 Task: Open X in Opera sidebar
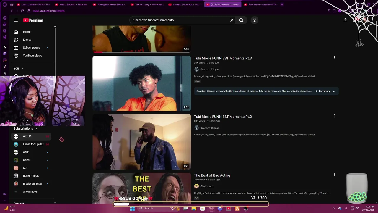tap(5, 73)
